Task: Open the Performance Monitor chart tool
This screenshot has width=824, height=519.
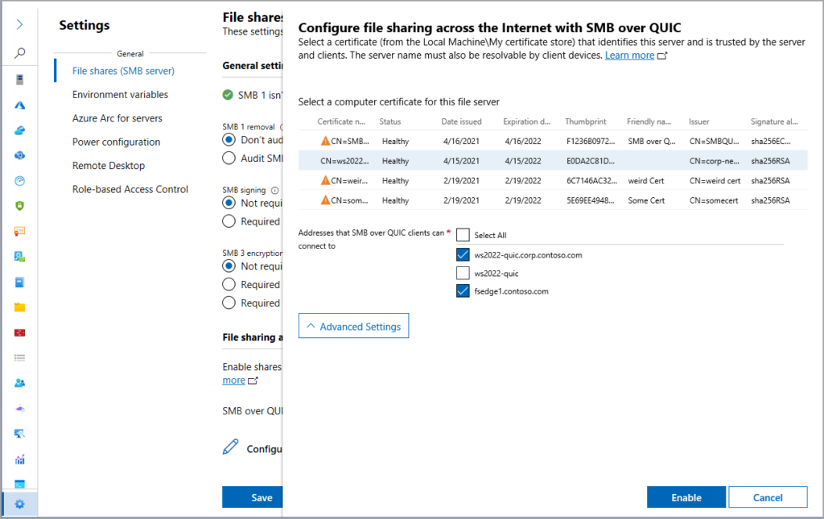Action: [20, 457]
